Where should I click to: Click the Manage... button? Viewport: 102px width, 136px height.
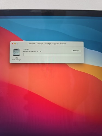click(x=76, y=51)
